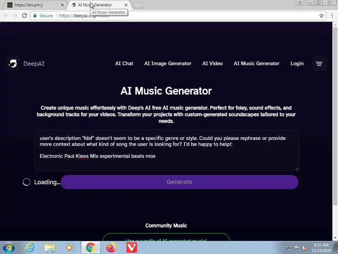Open Chrome's three-dot menu
Image resolution: width=338 pixels, height=254 pixels.
332,16
